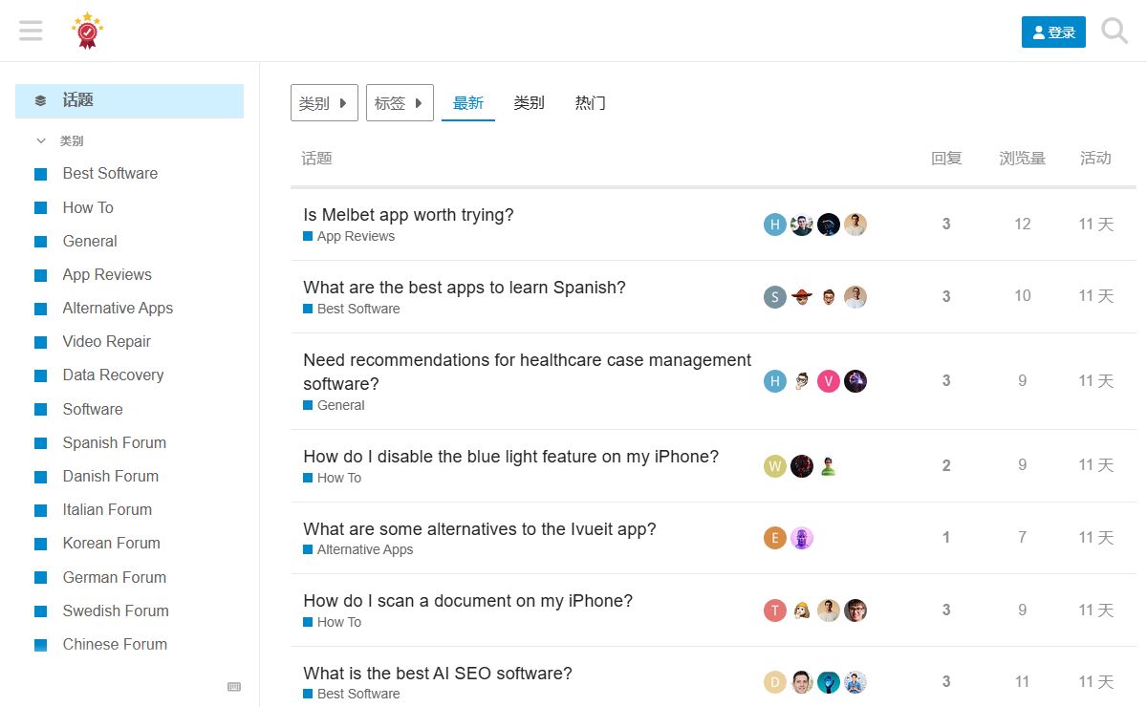Click blue square beside Video Repair
Screen dimensions: 1147x707
[x=41, y=342]
